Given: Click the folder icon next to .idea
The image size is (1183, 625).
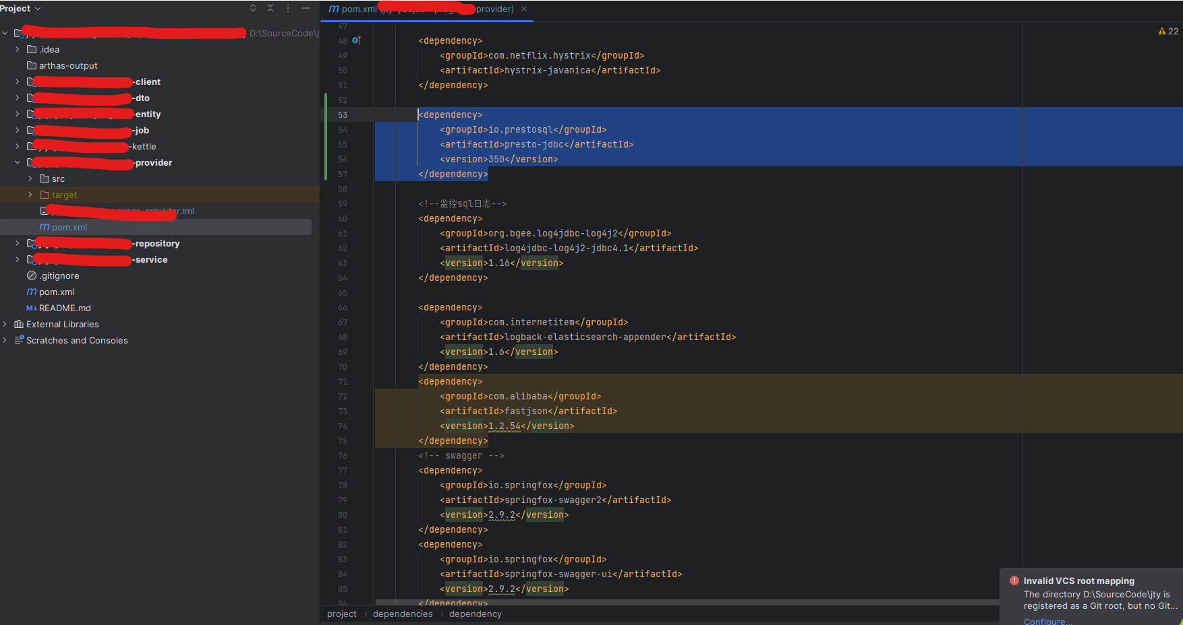Looking at the screenshot, I should pos(32,49).
